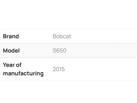Click the words Year of
This screenshot has width=137, height=103.
(12, 65)
